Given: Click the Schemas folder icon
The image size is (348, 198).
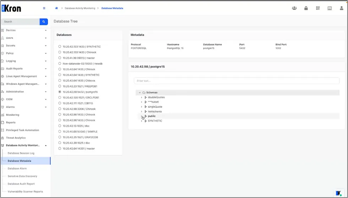Looking at the screenshot, I should click(144, 92).
